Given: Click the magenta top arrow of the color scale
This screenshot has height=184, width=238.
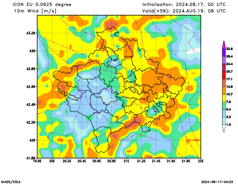Looking at the screenshot, I should 224,45.
